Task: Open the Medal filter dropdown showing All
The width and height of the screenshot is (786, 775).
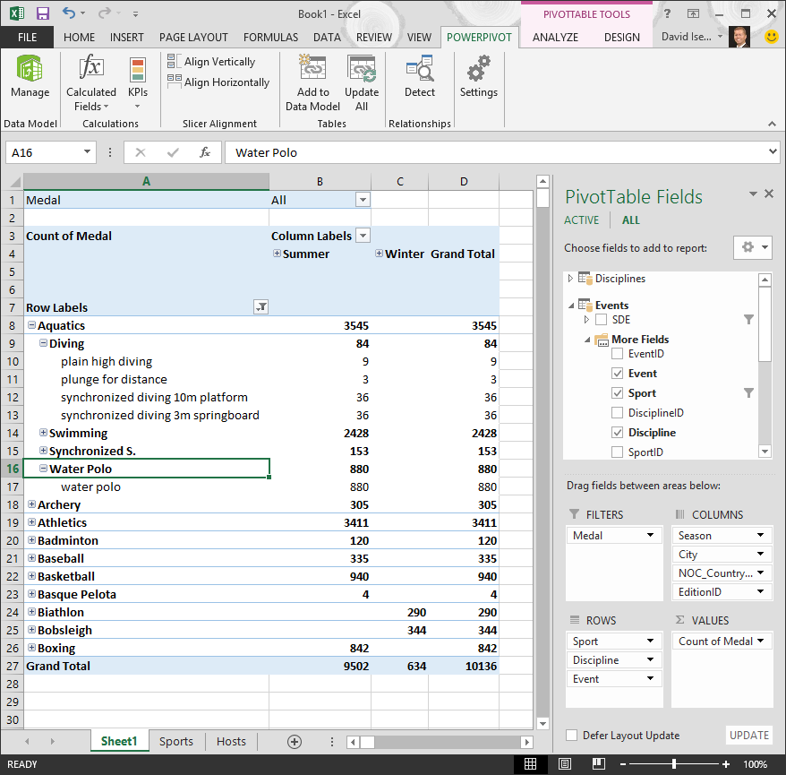Action: tap(362, 199)
